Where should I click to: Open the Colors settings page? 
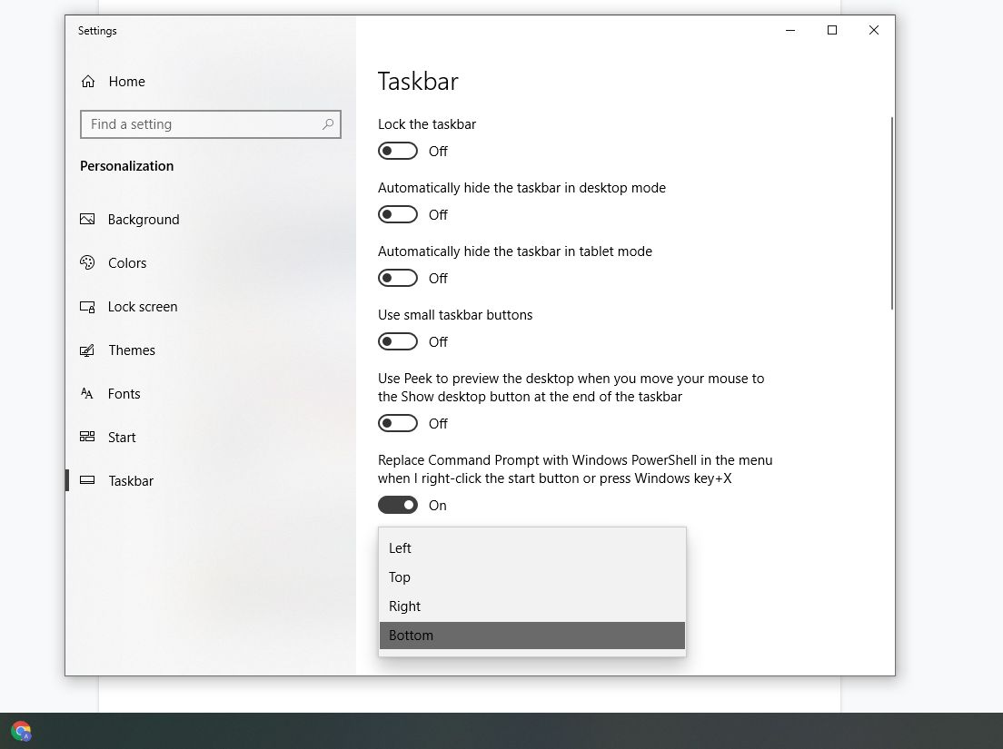point(127,262)
